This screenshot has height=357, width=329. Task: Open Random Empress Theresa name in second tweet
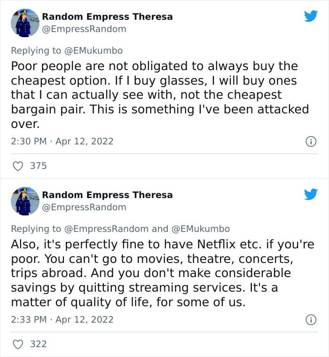coord(107,195)
